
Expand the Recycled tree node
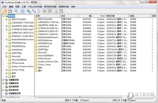coord(6,56)
